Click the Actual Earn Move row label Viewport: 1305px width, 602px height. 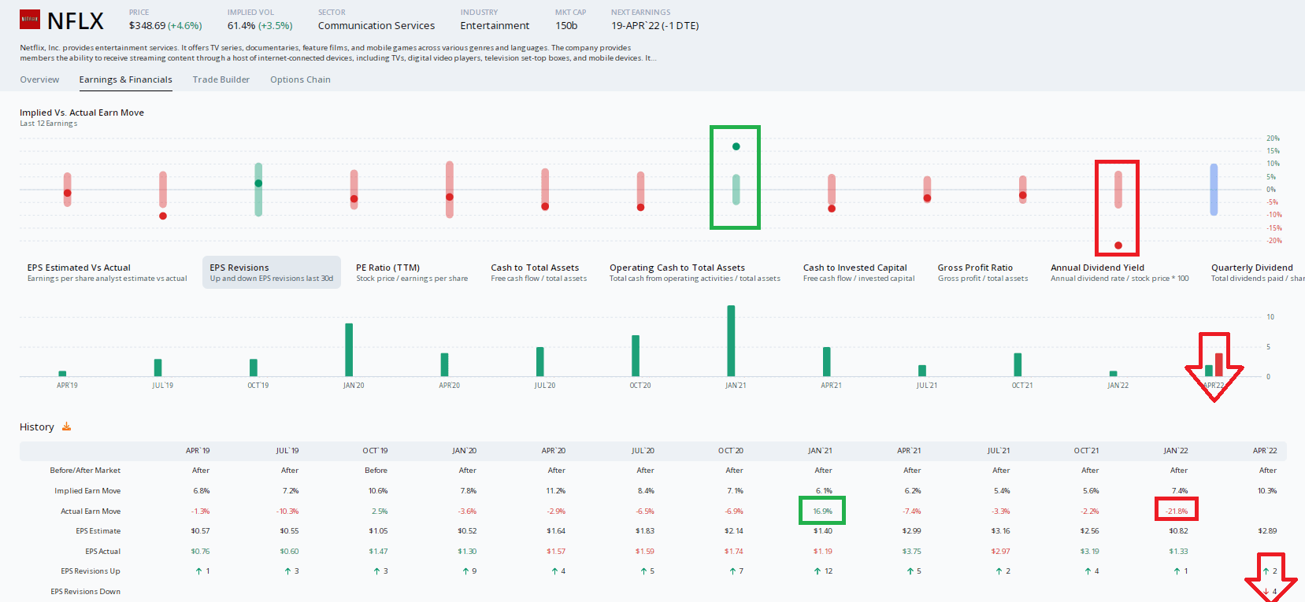[x=91, y=512]
